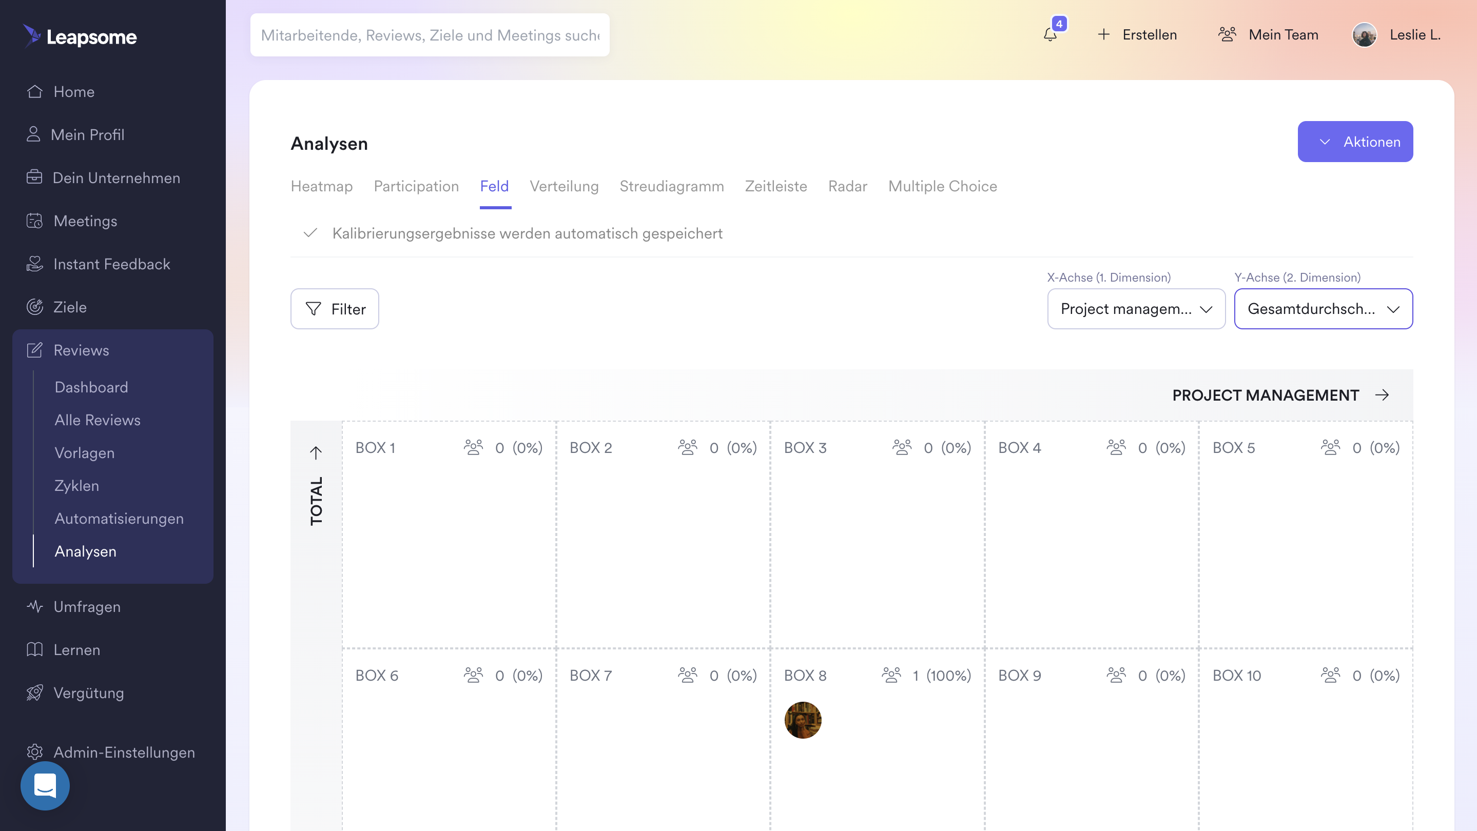
Task: Open the chat support bubble
Action: [45, 786]
